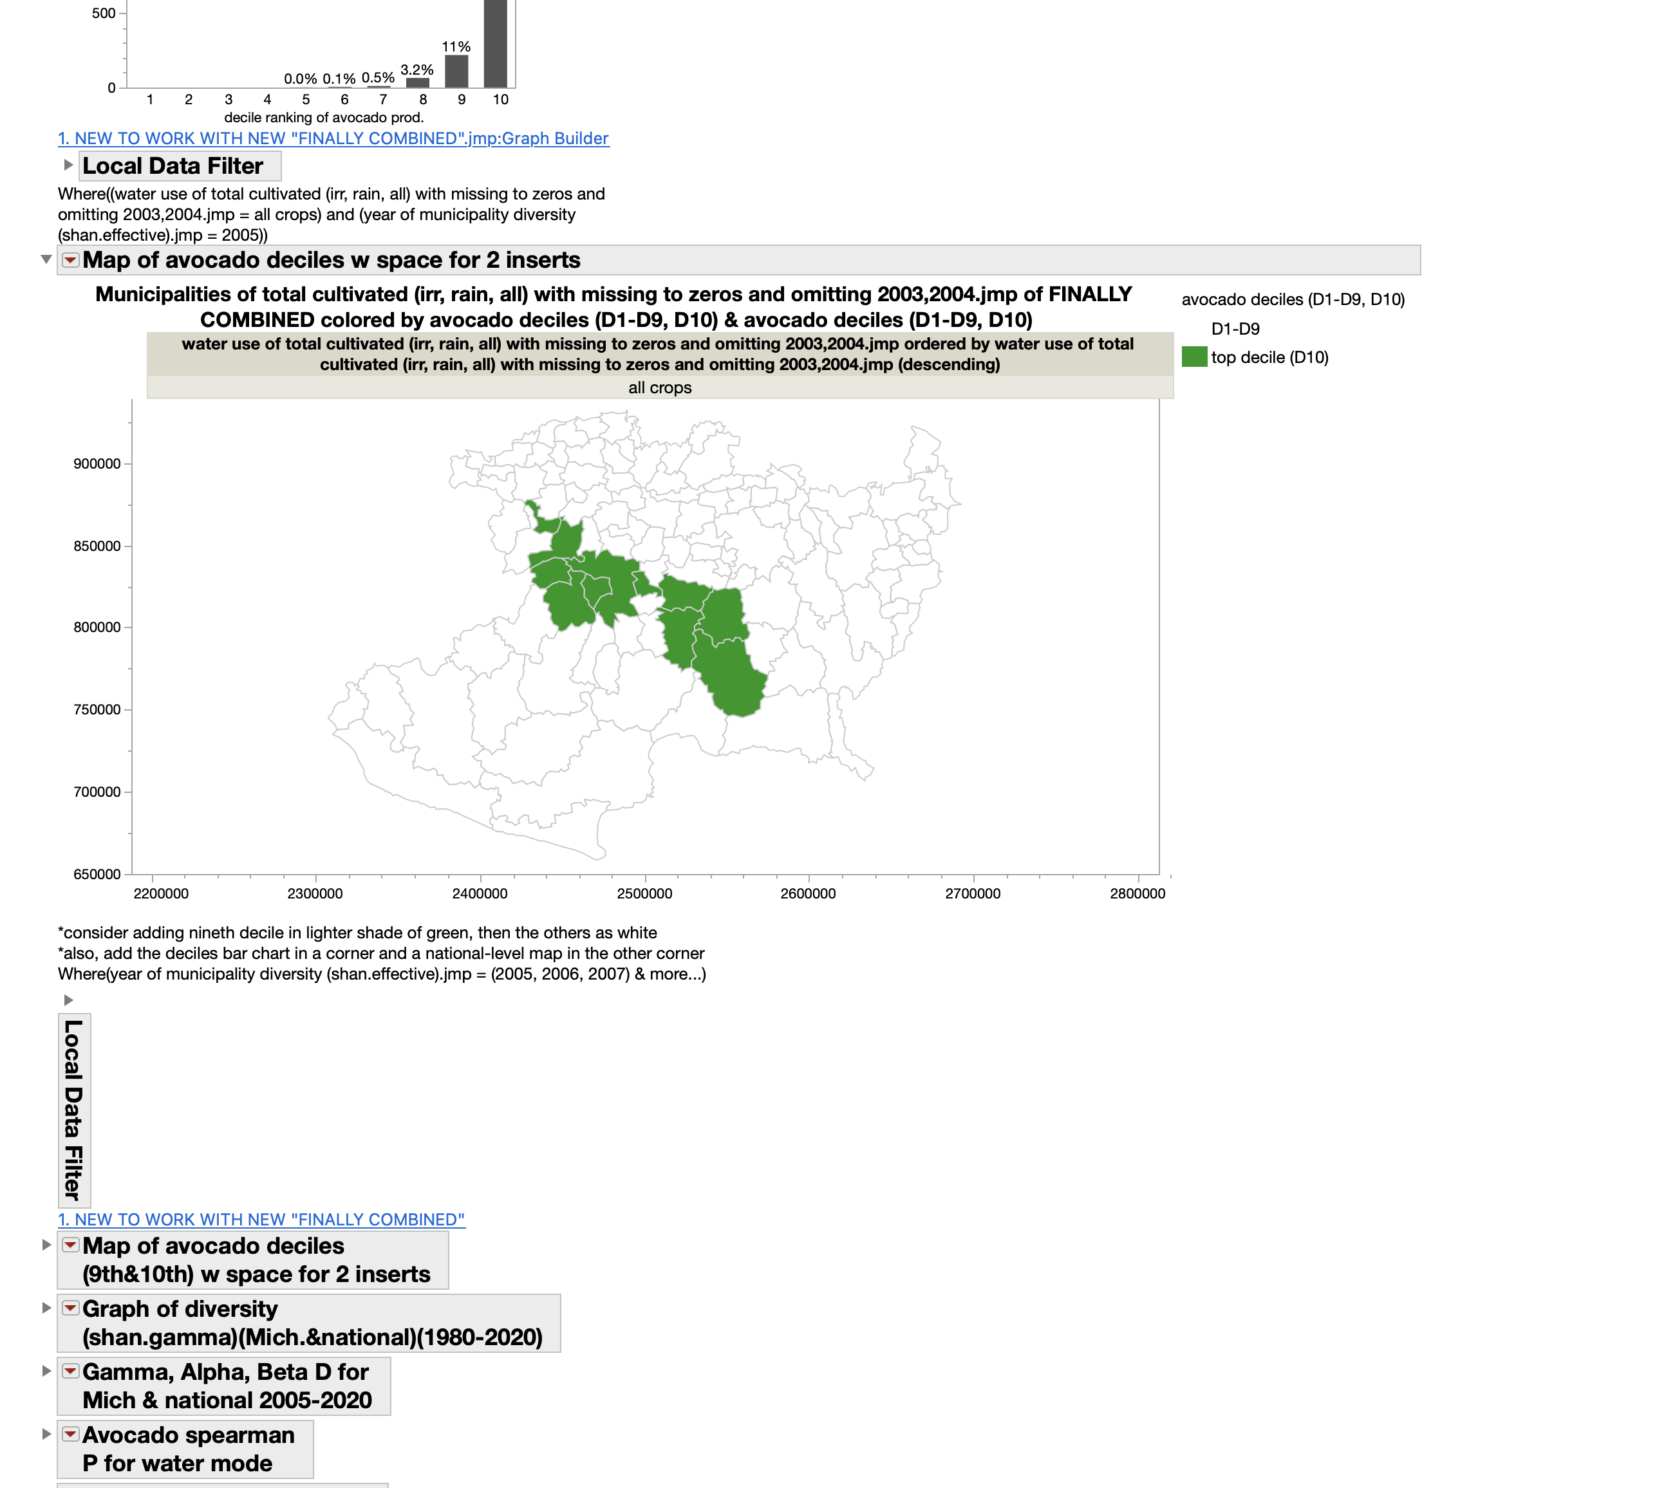Collapse Map of avocado deciles outline section
1666x1488 pixels.
[x=46, y=259]
